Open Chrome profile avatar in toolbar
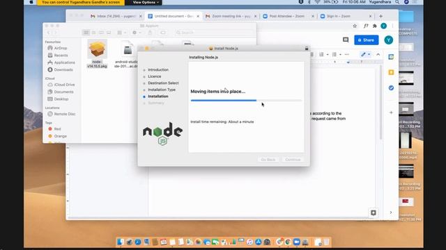This screenshot has width=446, height=250. tap(383, 26)
